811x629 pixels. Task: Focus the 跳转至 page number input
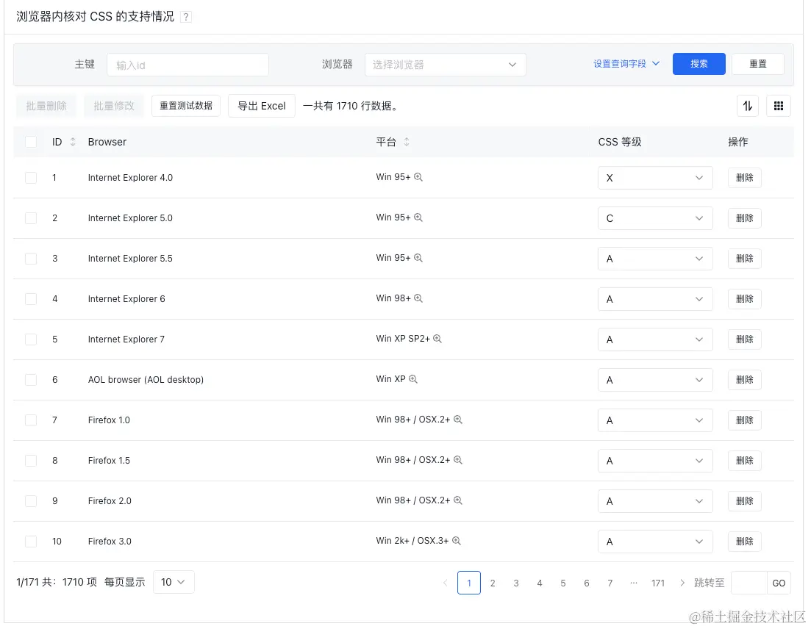749,583
